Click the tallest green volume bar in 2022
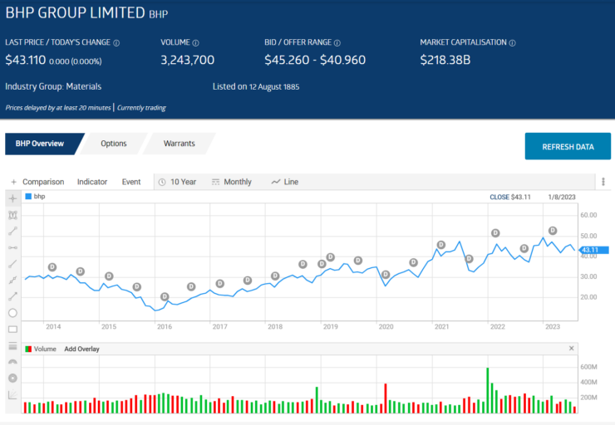 [x=488, y=390]
